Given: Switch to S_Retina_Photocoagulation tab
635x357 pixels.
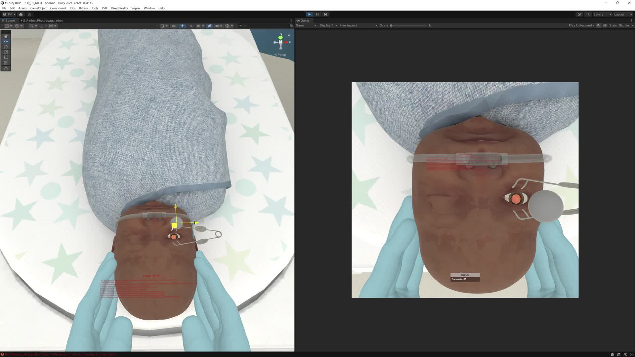Looking at the screenshot, I should (x=42, y=20).
